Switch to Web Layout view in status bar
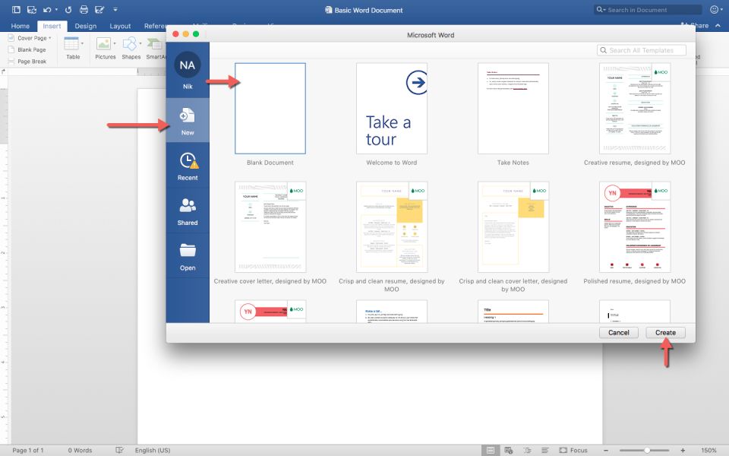 click(x=508, y=450)
